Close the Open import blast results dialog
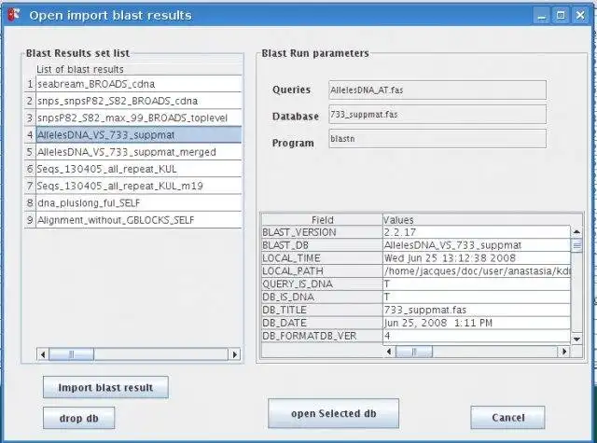This screenshot has height=443, width=597. [x=580, y=16]
